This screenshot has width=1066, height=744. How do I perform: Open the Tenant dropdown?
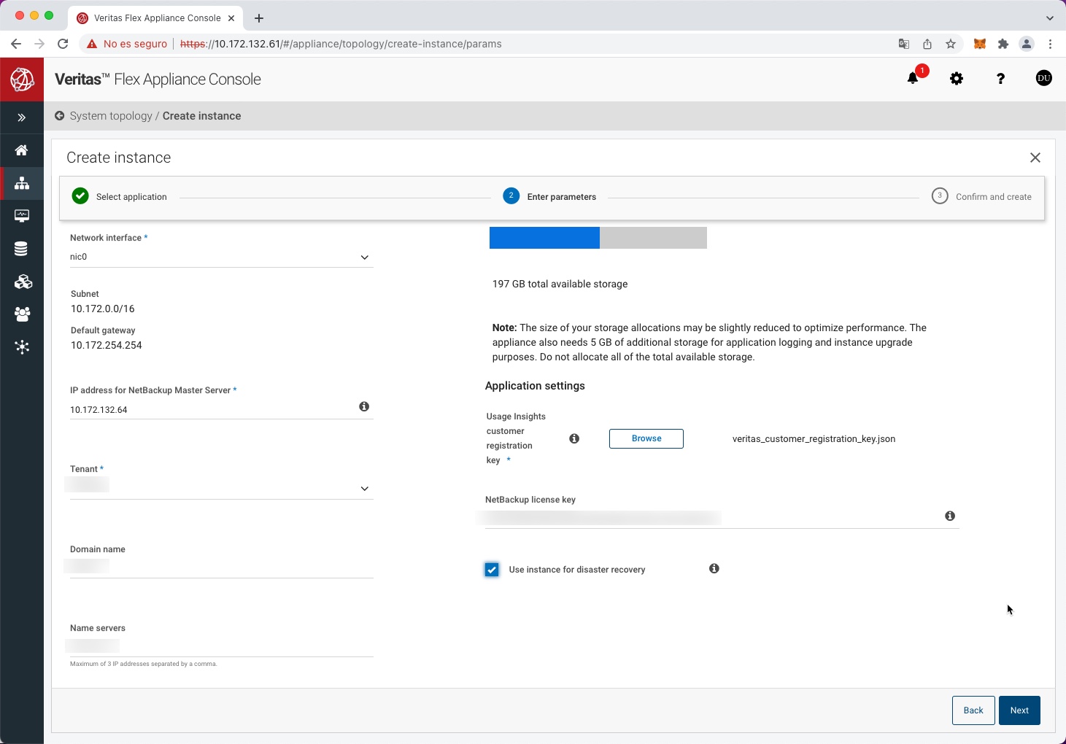(x=221, y=489)
